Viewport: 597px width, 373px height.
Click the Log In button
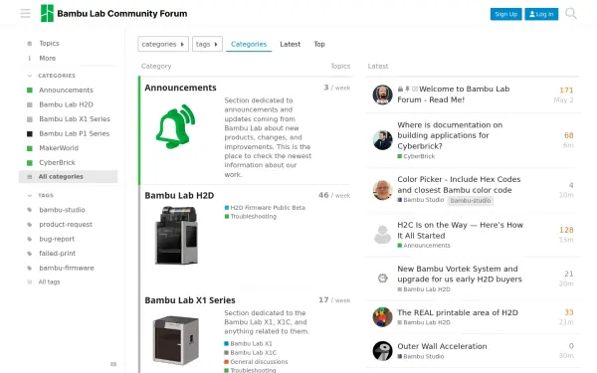point(541,14)
